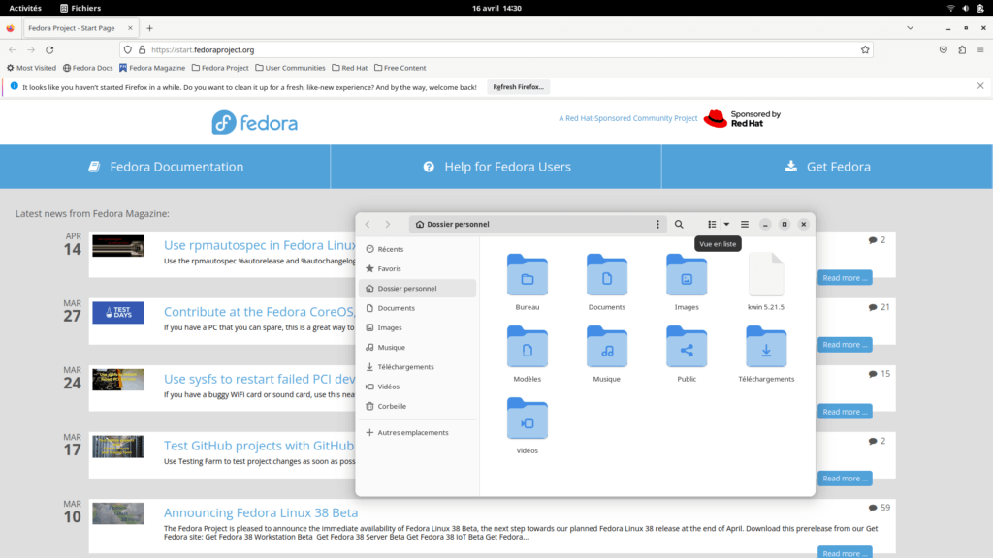993x558 pixels.
Task: List all tabs dropdown in Firefox
Action: point(910,28)
